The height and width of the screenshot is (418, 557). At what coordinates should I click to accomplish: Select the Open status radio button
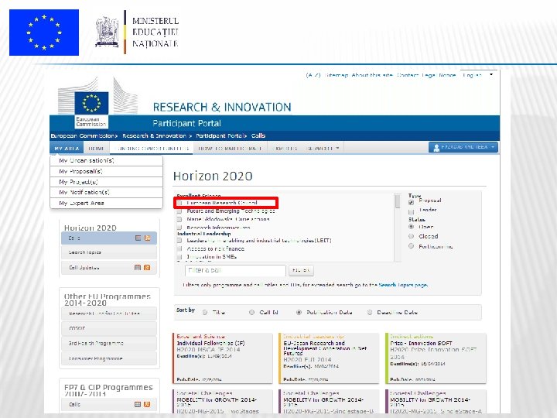411,227
